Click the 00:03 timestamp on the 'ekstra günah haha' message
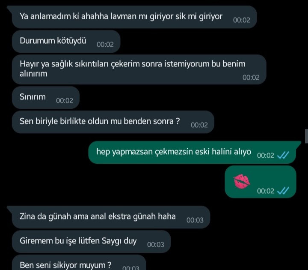 pyautogui.click(x=195, y=220)
